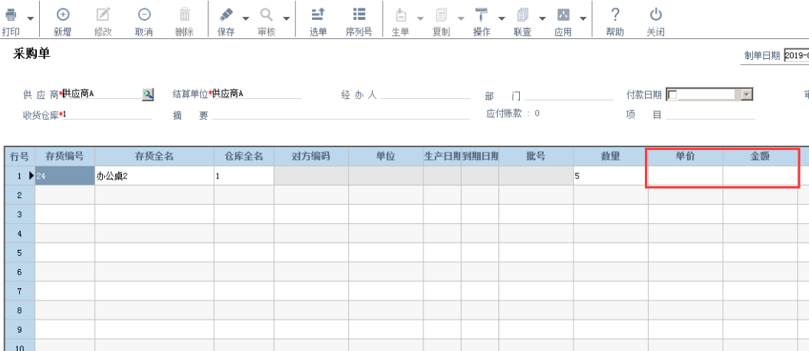Click into the 摘要 input field
This screenshot has width=809, height=351.
pos(341,115)
